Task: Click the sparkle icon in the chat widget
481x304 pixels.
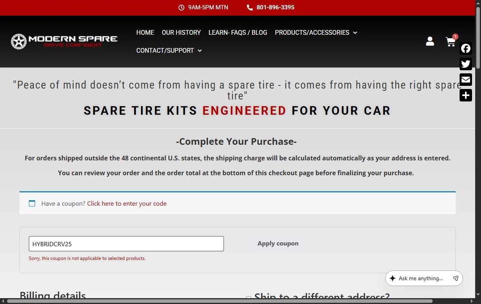Action: [393, 278]
